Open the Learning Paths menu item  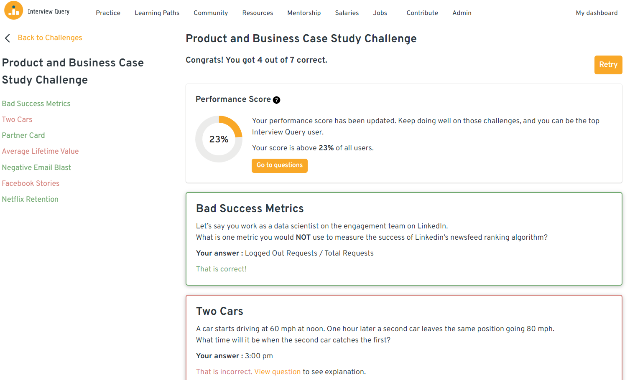coord(157,13)
